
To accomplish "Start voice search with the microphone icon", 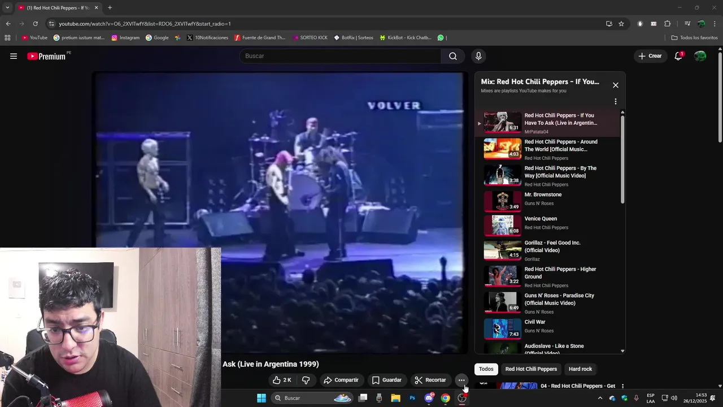I will click(x=478, y=56).
